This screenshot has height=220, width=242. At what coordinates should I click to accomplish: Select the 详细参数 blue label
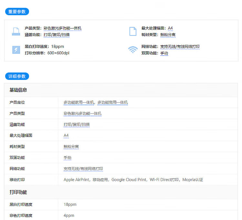pos(17,76)
